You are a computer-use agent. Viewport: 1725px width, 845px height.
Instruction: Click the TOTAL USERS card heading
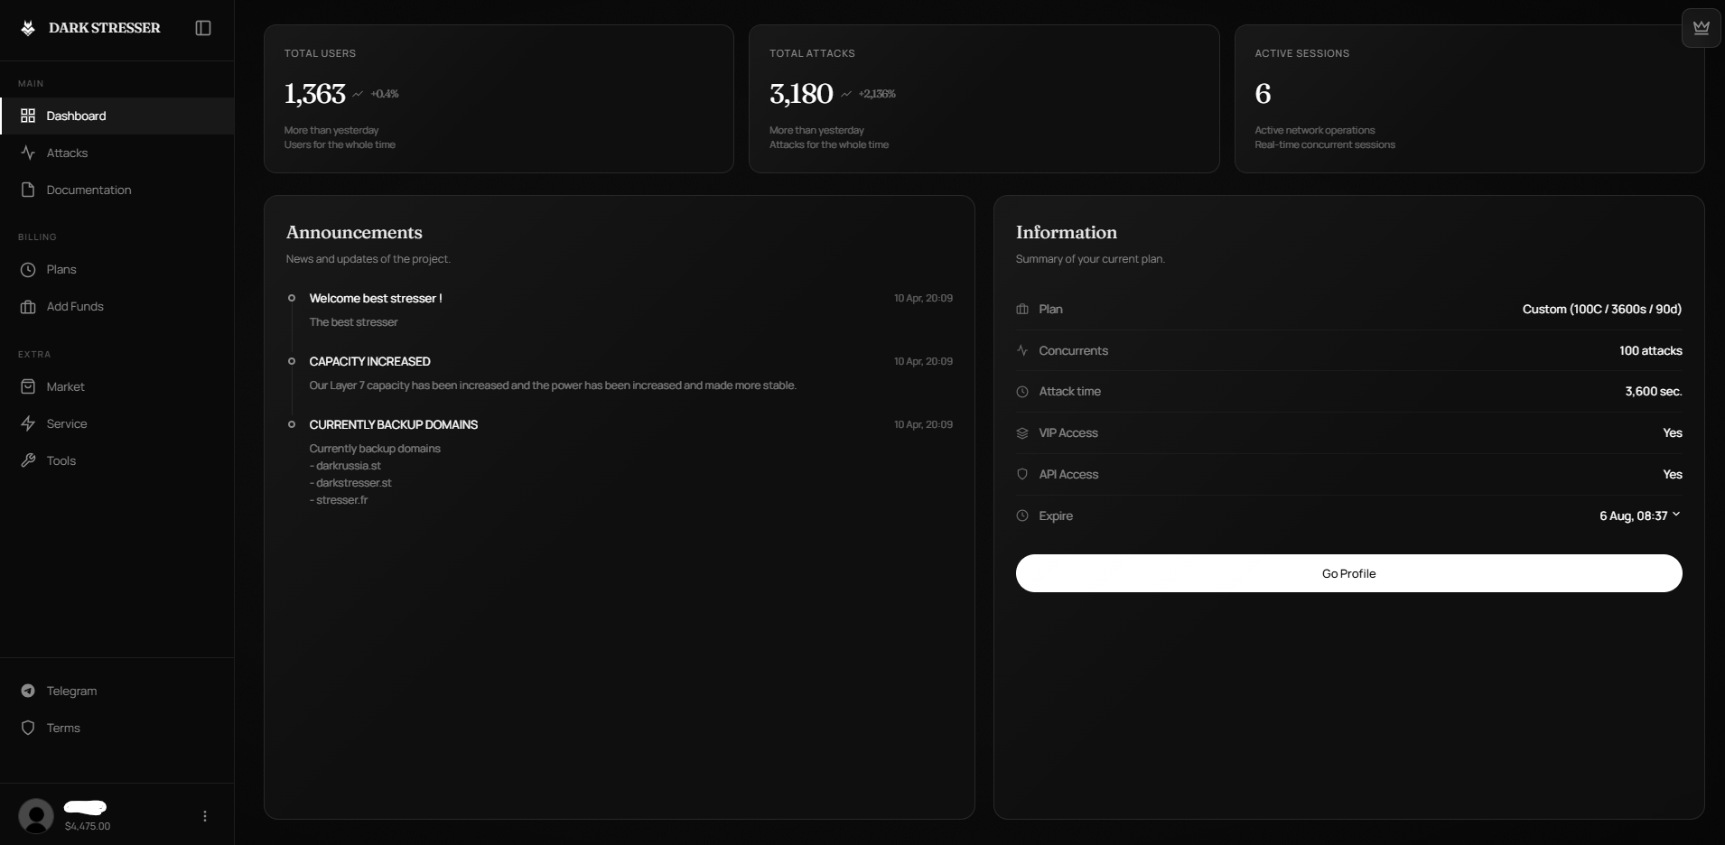pyautogui.click(x=321, y=53)
